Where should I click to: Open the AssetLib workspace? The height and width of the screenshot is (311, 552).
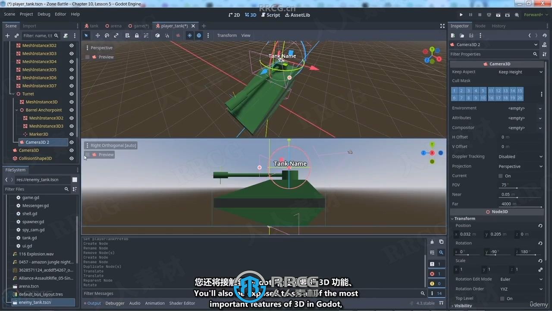298,15
